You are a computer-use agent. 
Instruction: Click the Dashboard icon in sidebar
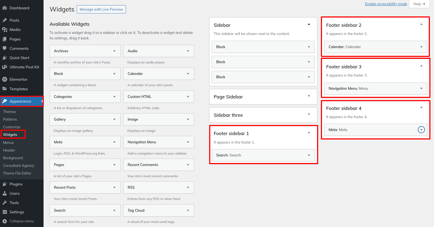pyautogui.click(x=4, y=8)
